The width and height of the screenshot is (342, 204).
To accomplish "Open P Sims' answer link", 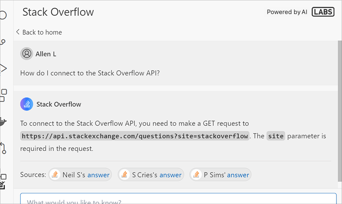I will (238, 175).
